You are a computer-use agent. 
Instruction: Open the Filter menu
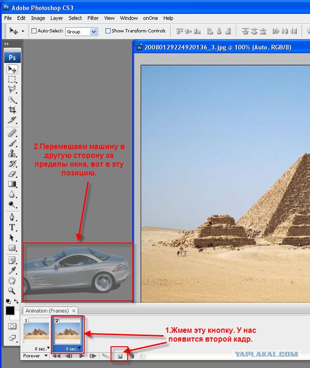pyautogui.click(x=93, y=18)
